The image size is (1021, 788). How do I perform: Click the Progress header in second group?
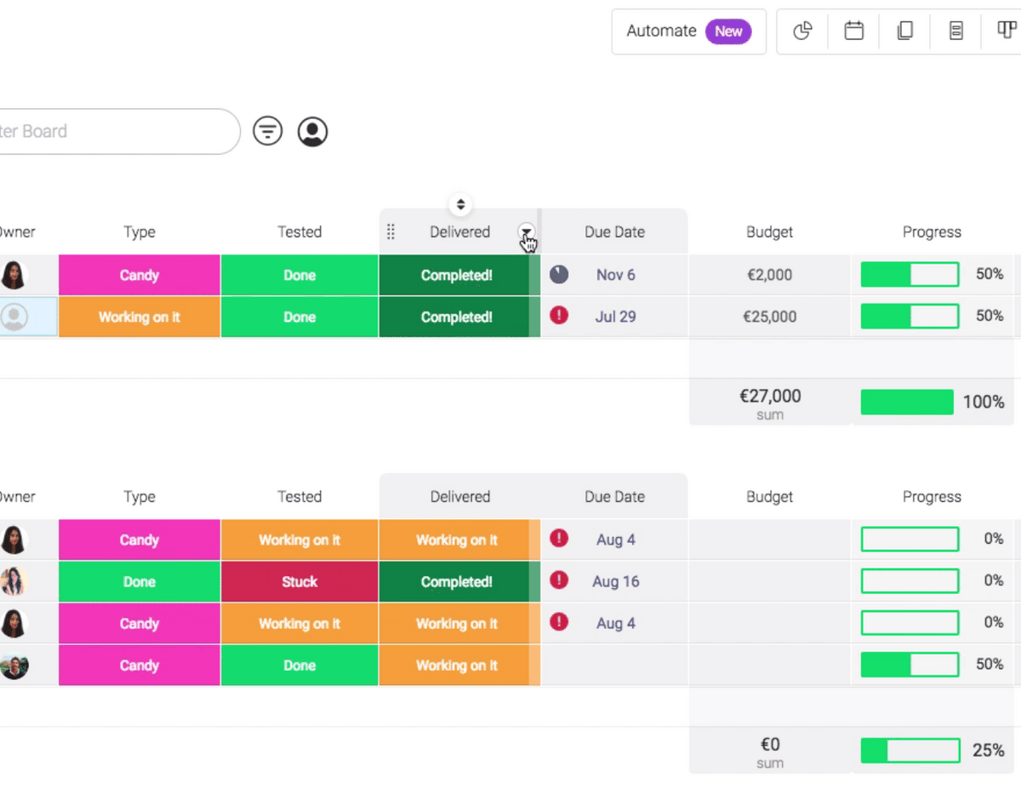932,497
